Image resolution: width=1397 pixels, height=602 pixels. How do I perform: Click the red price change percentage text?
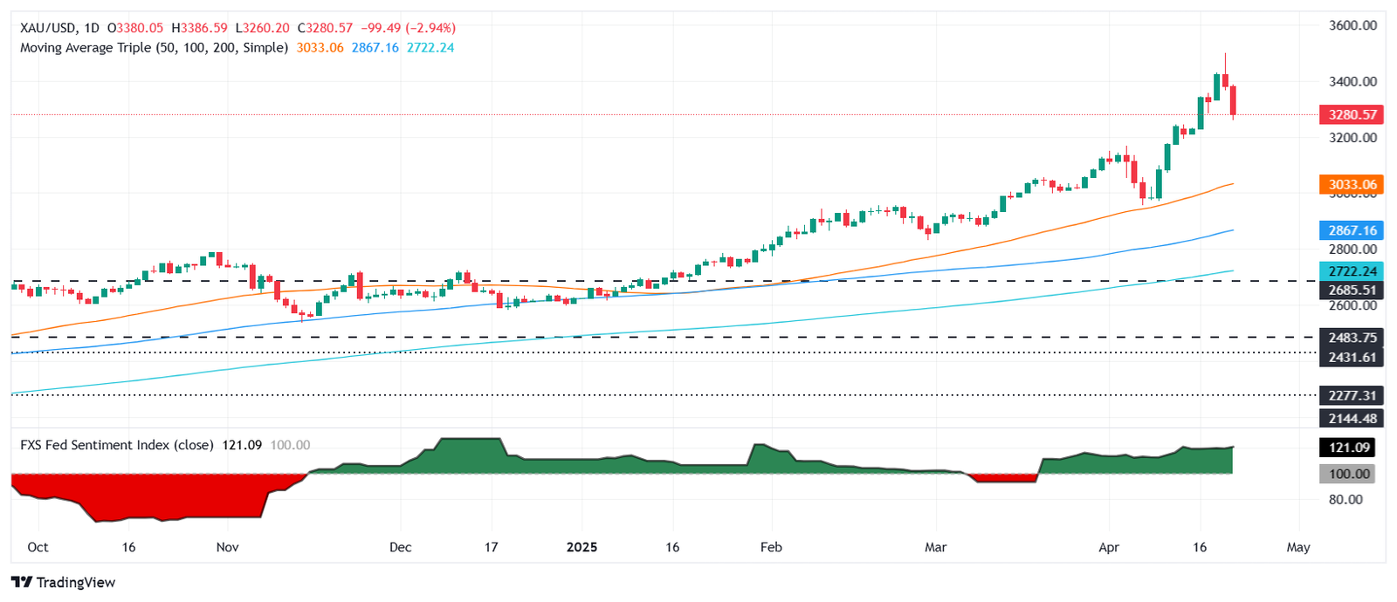(x=430, y=28)
